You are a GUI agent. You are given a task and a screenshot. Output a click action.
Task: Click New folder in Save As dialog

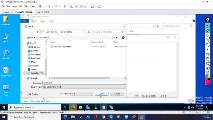(x=44, y=38)
